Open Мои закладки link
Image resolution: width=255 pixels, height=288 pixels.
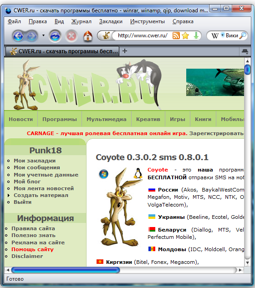click(x=35, y=161)
